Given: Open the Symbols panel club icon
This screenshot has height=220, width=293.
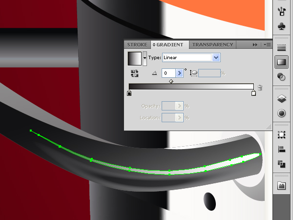Looking at the screenshot, I should coord(282,26).
